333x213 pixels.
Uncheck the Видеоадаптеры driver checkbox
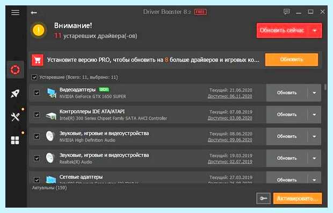click(37, 93)
